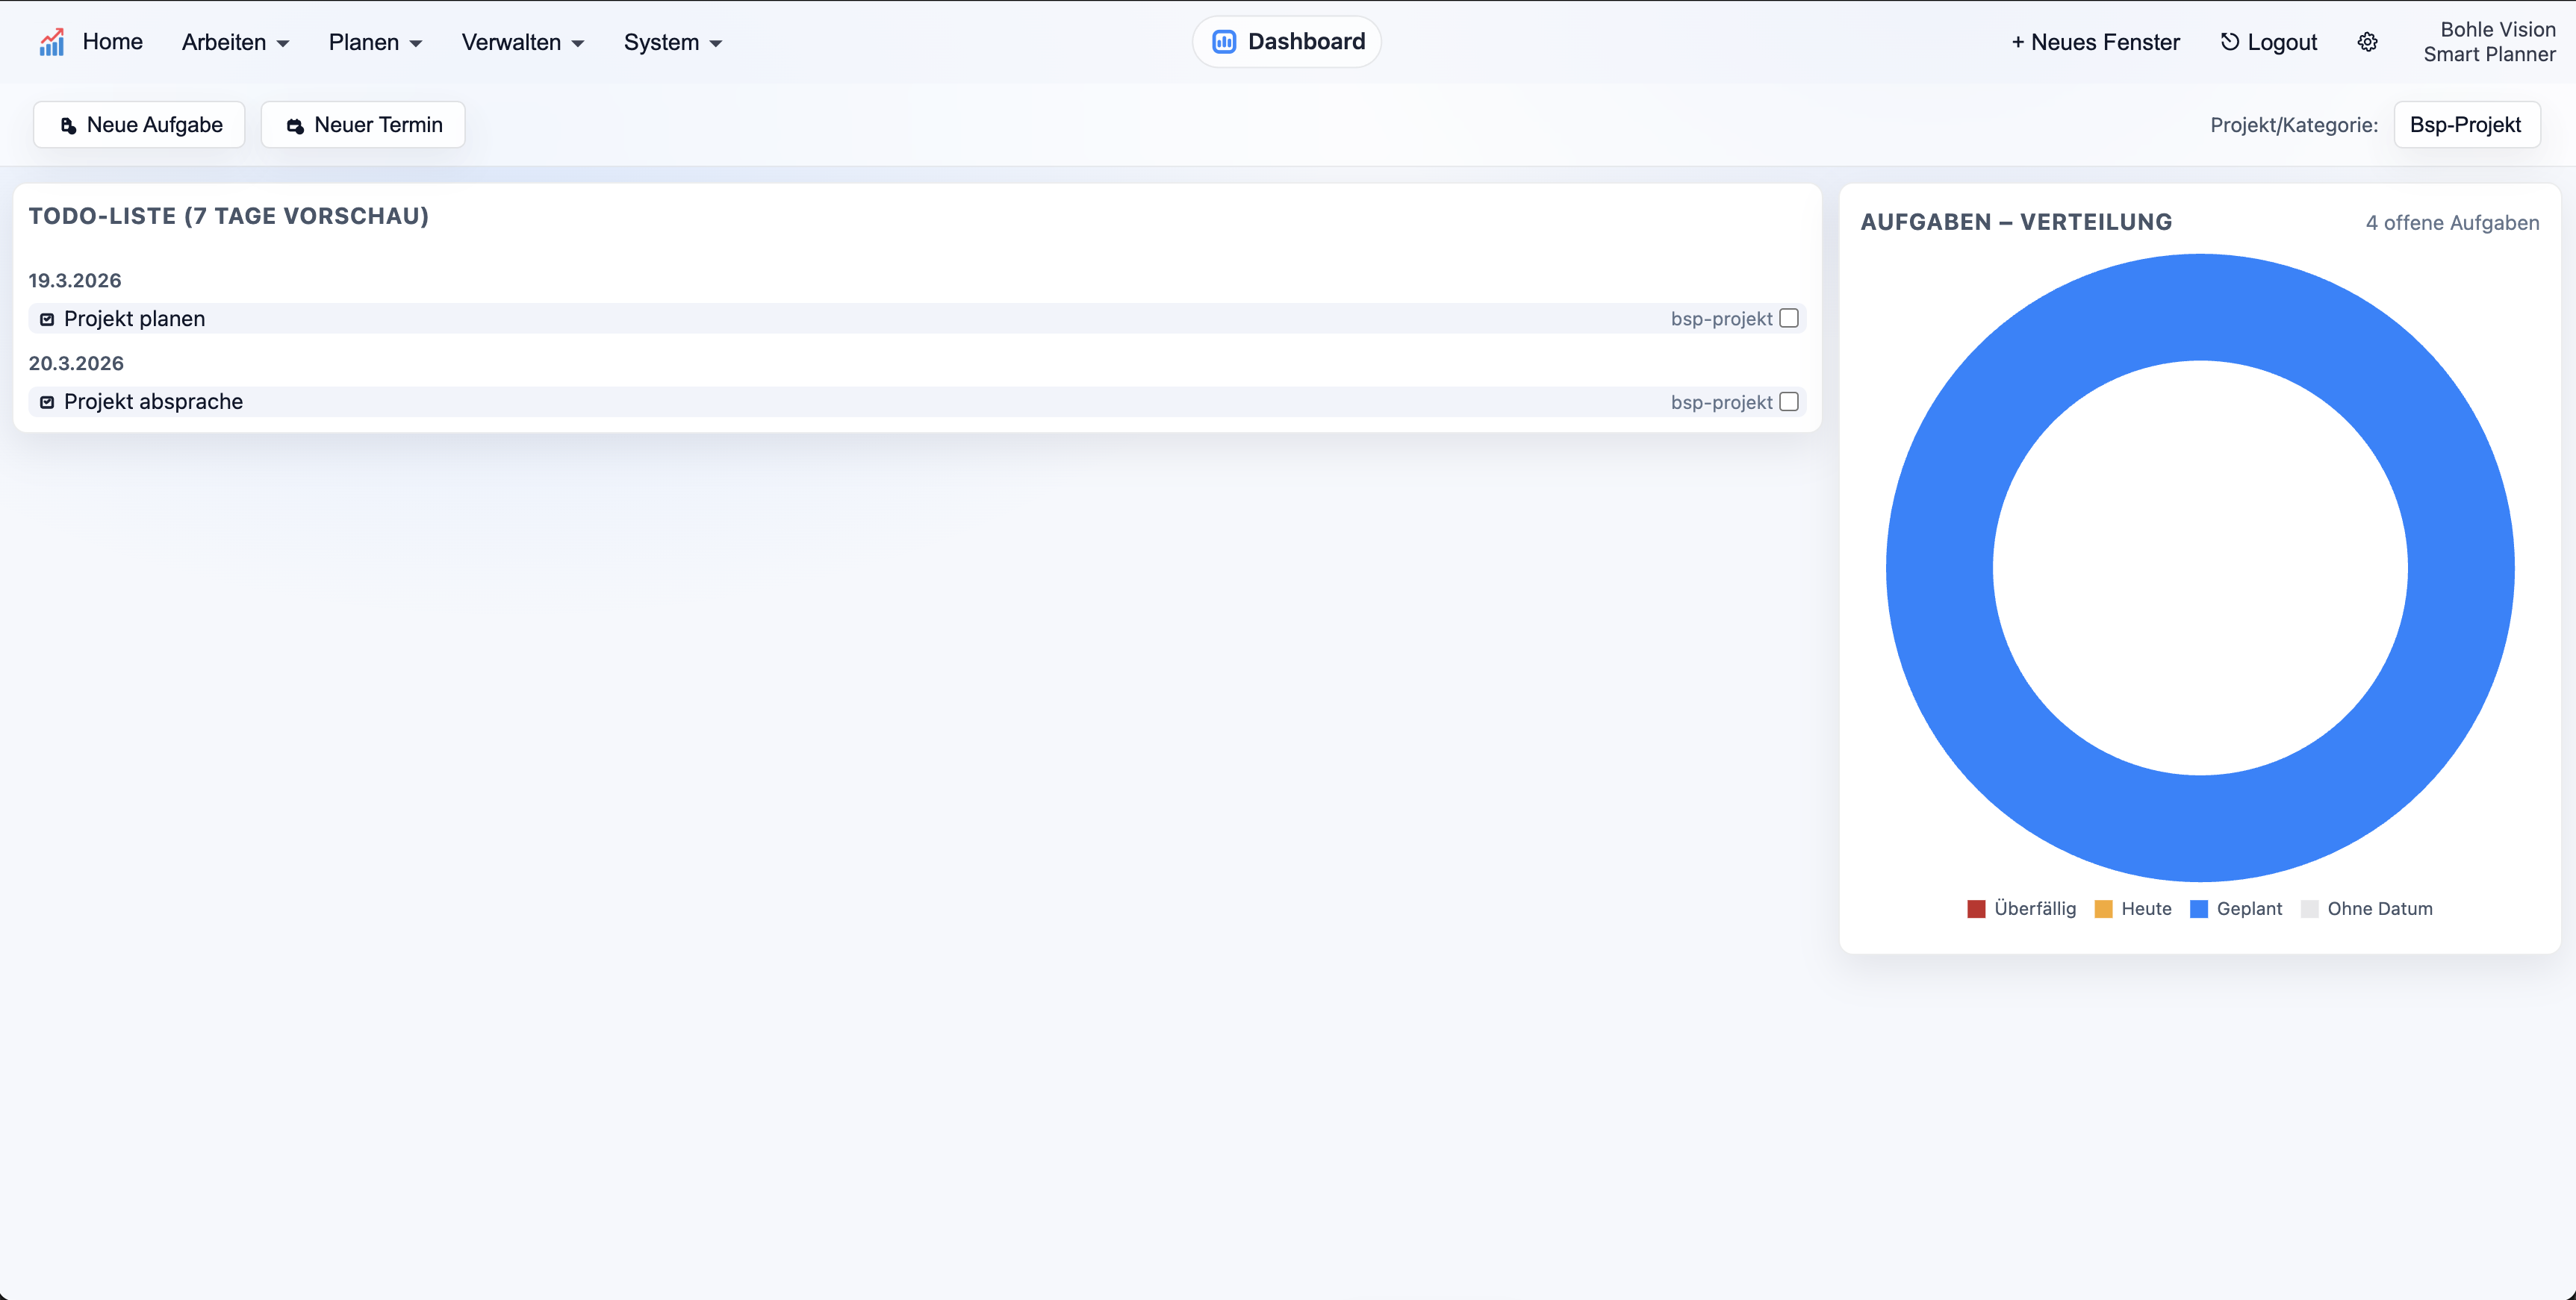Image resolution: width=2576 pixels, height=1300 pixels.
Task: Expand the Arbeiten dropdown menu
Action: 235,42
